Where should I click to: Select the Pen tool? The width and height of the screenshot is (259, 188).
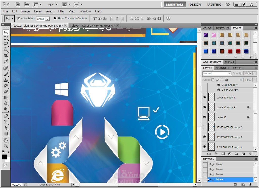(6, 116)
